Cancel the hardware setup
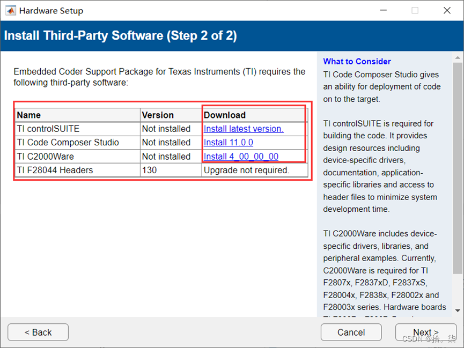Image resolution: width=464 pixels, height=348 pixels. click(351, 332)
